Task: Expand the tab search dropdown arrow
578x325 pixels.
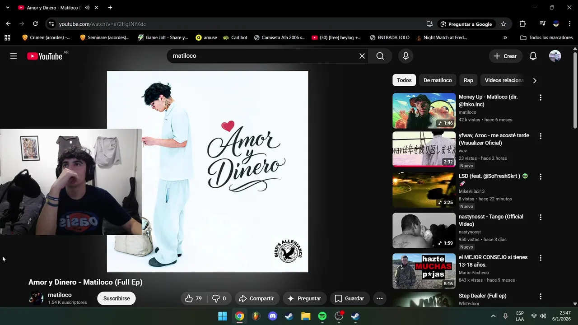Action: point(8,8)
